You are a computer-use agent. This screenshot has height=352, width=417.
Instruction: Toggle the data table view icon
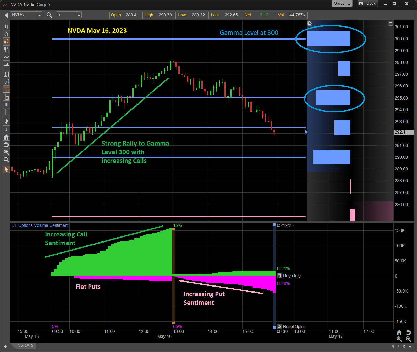coord(6,97)
